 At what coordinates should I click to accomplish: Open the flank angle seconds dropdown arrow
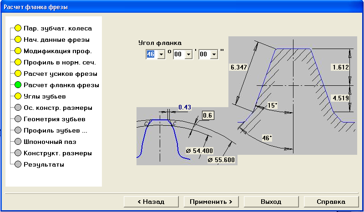pyautogui.click(x=214, y=54)
